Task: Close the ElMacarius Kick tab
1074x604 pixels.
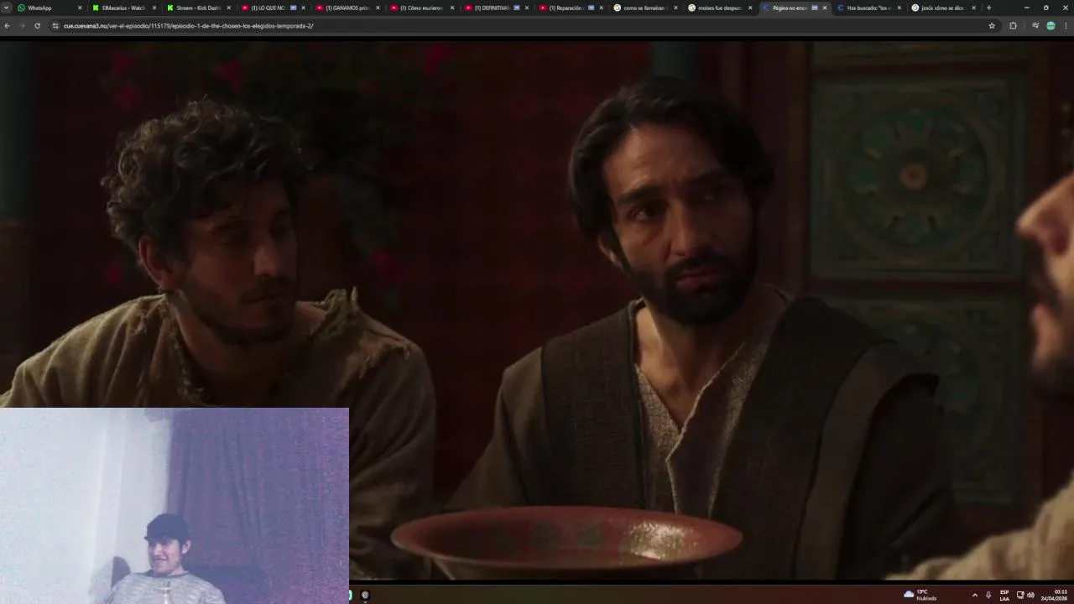Action: pos(154,8)
